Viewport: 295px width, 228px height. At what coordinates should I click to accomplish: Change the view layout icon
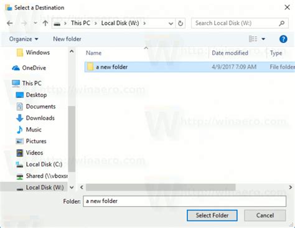[x=253, y=39]
